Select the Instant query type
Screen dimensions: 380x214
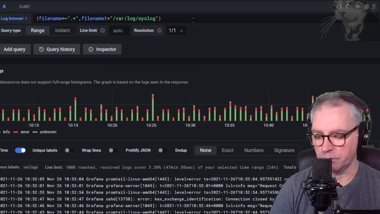pyautogui.click(x=62, y=30)
